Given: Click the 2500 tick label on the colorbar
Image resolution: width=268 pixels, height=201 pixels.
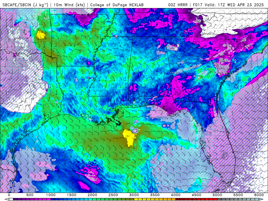Looking at the screenshot, I should tap(113, 195).
